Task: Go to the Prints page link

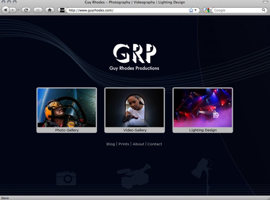Action: click(123, 144)
